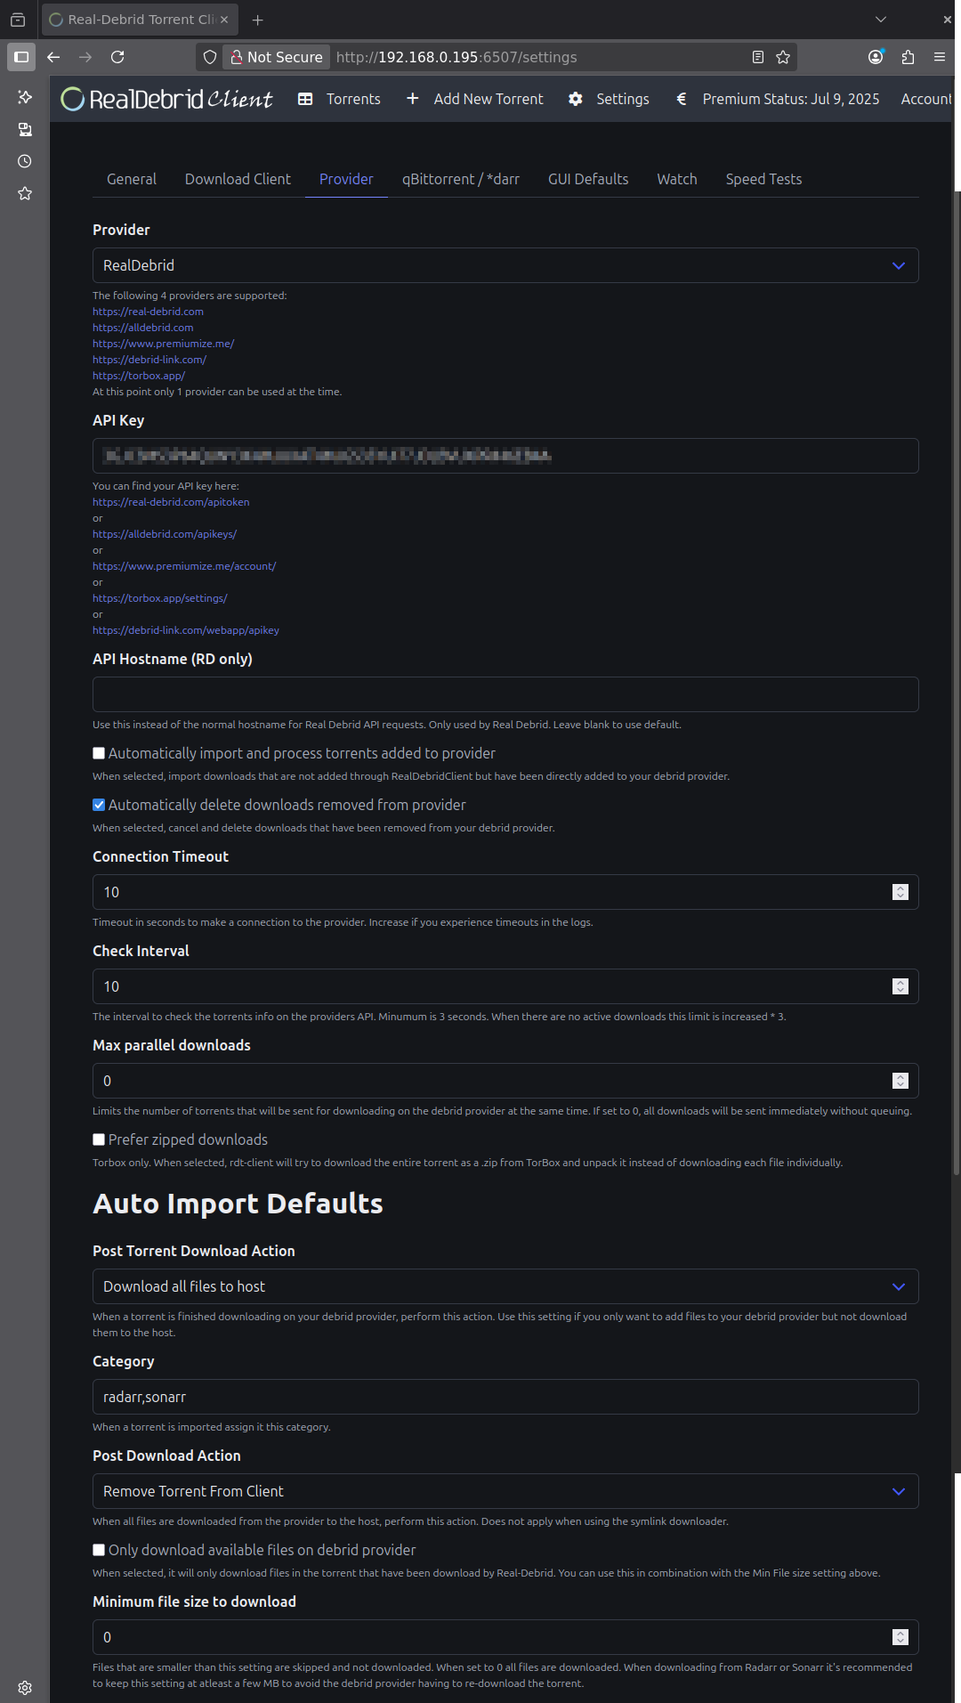Image resolution: width=961 pixels, height=1703 pixels.
Task: Open the Account menu in navbar
Action: 926,99
